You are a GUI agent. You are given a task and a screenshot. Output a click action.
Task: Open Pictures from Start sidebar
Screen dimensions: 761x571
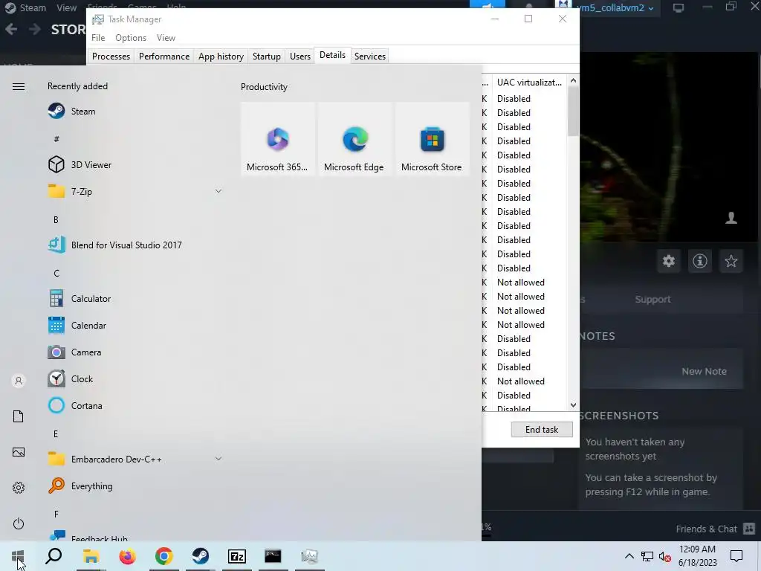tap(19, 452)
